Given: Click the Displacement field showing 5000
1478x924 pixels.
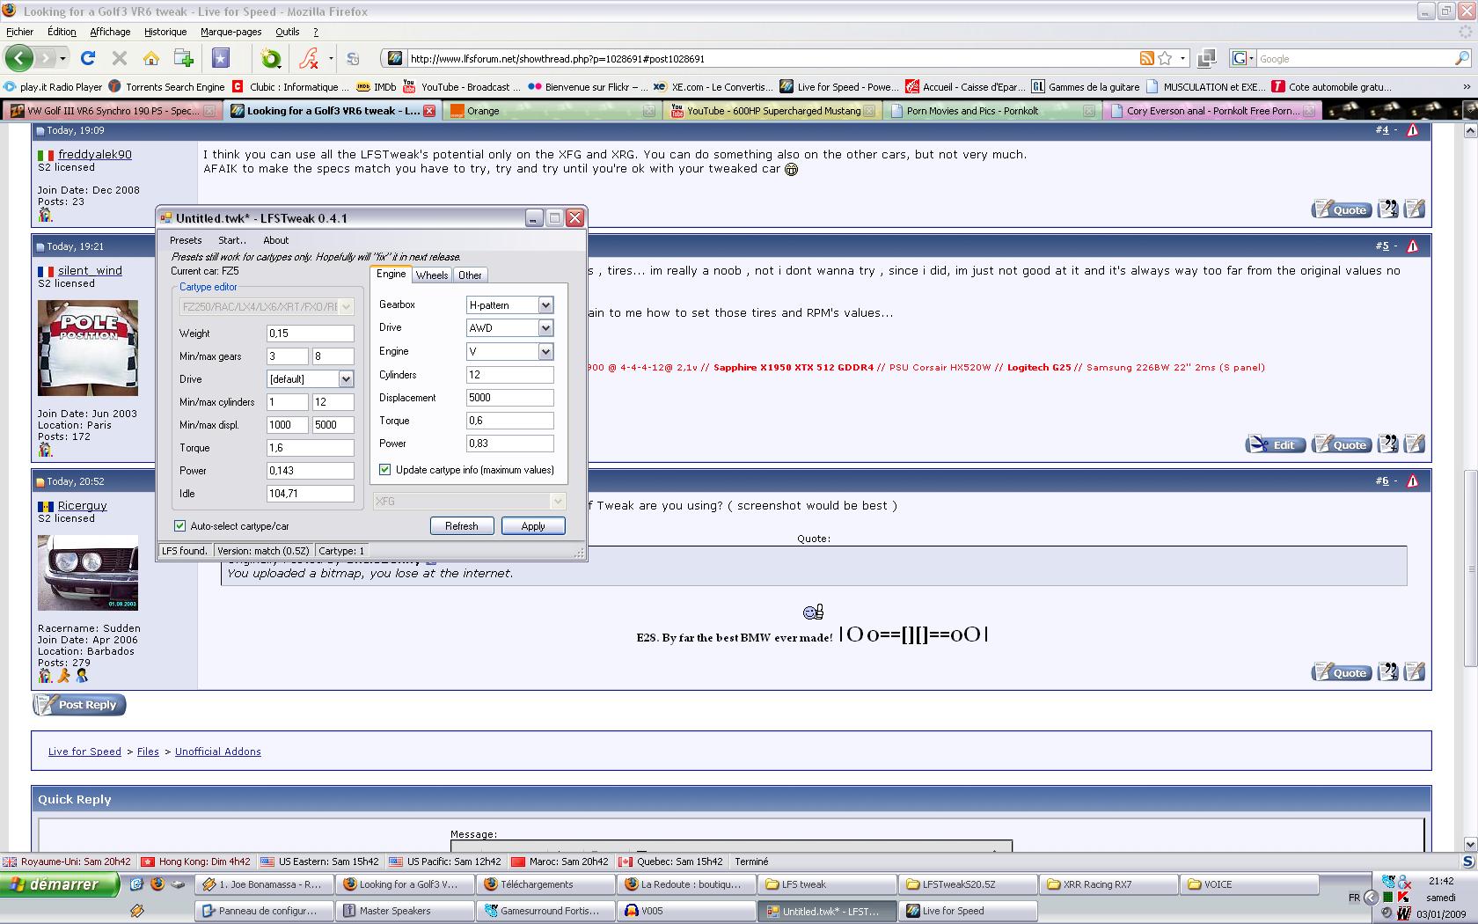Looking at the screenshot, I should point(510,398).
